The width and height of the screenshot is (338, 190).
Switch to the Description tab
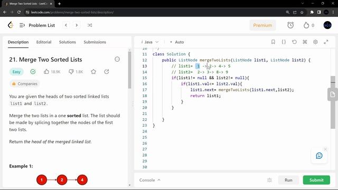coord(18,42)
